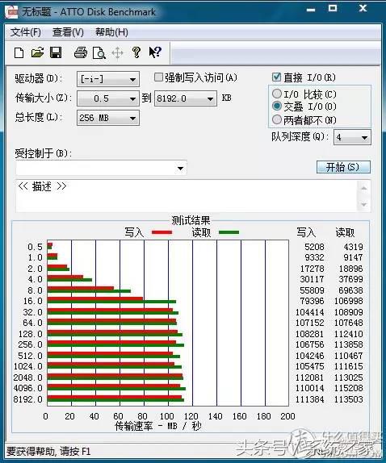Maximize the ATTO Disk Benchmark window
The width and height of the screenshot is (386, 463).
[333, 8]
